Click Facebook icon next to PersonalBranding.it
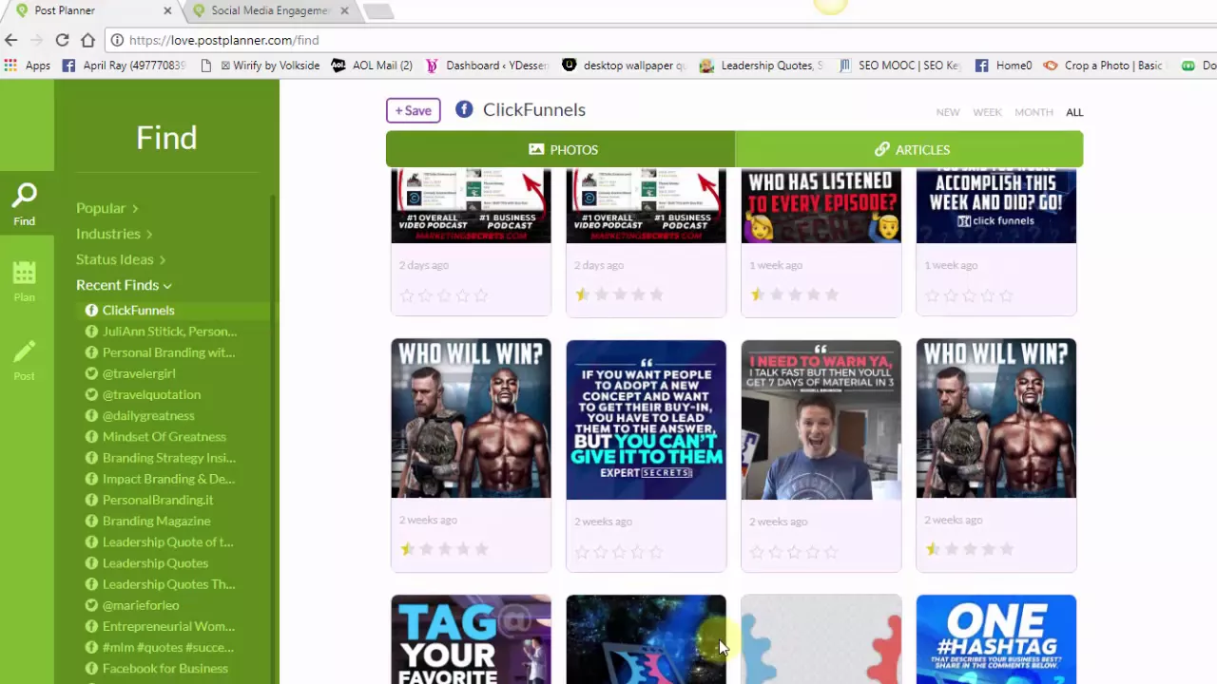Image resolution: width=1217 pixels, height=684 pixels. [91, 500]
